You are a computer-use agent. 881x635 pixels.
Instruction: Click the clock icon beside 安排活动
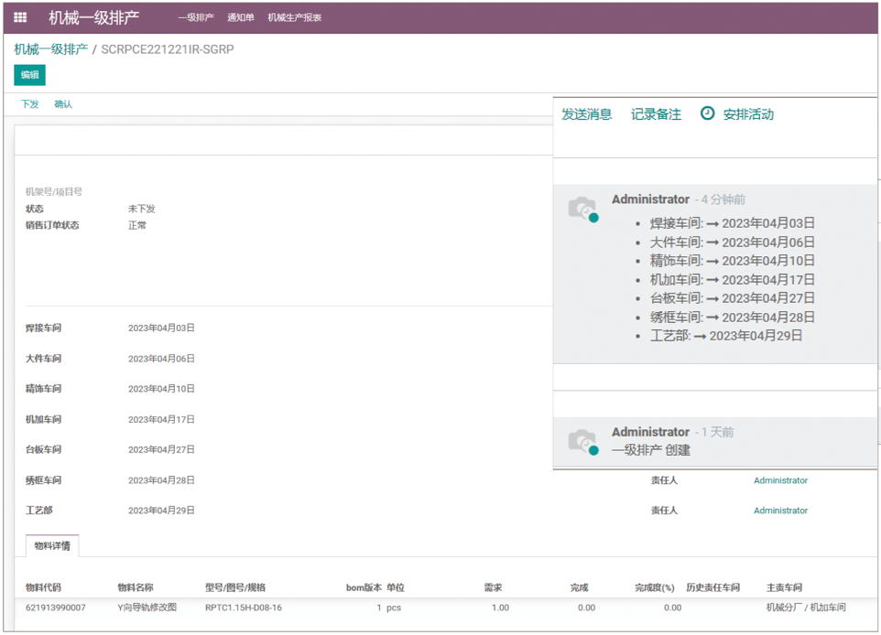tap(707, 113)
